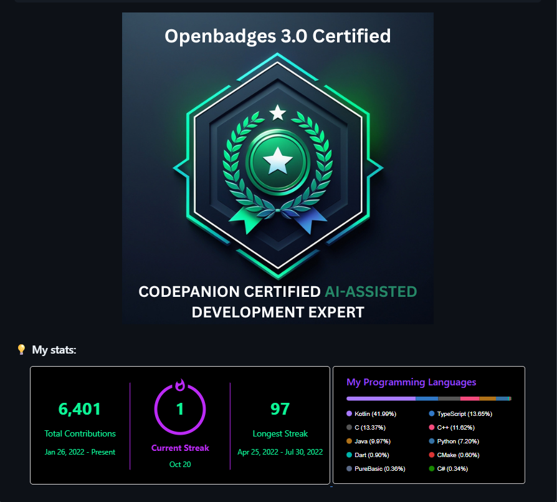Screen dimensions: 557x502
Task: Click the CMake language color dot
Action: click(x=432, y=455)
